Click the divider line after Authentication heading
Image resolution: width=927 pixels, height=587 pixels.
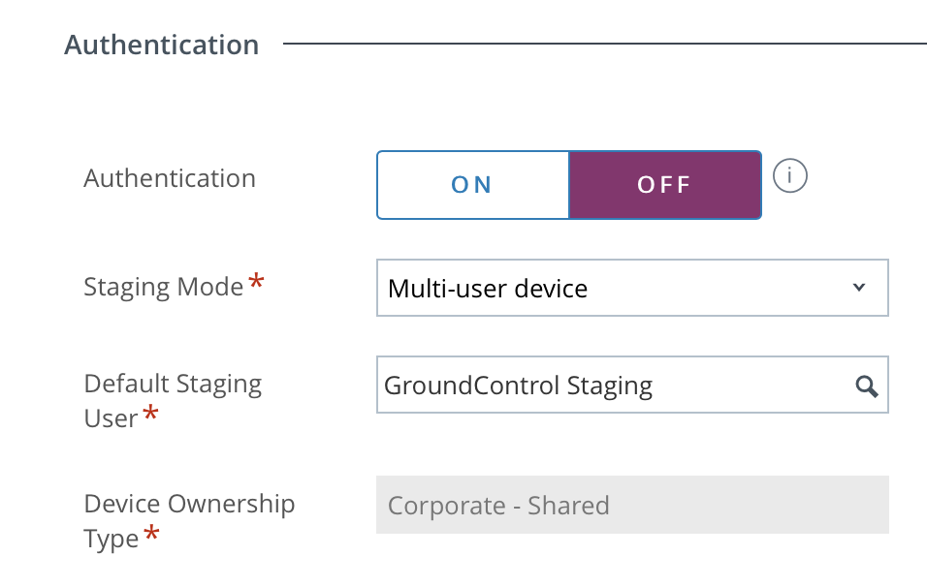coord(603,44)
